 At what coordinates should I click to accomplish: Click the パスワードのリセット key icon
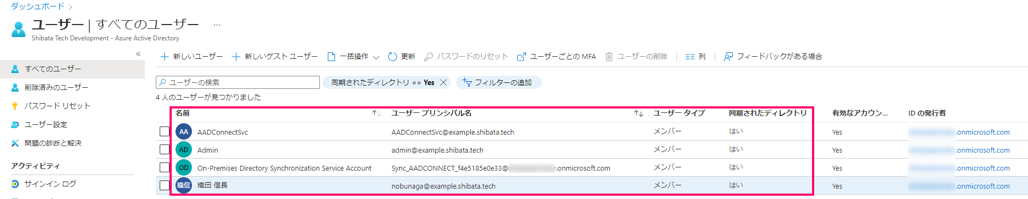point(429,57)
